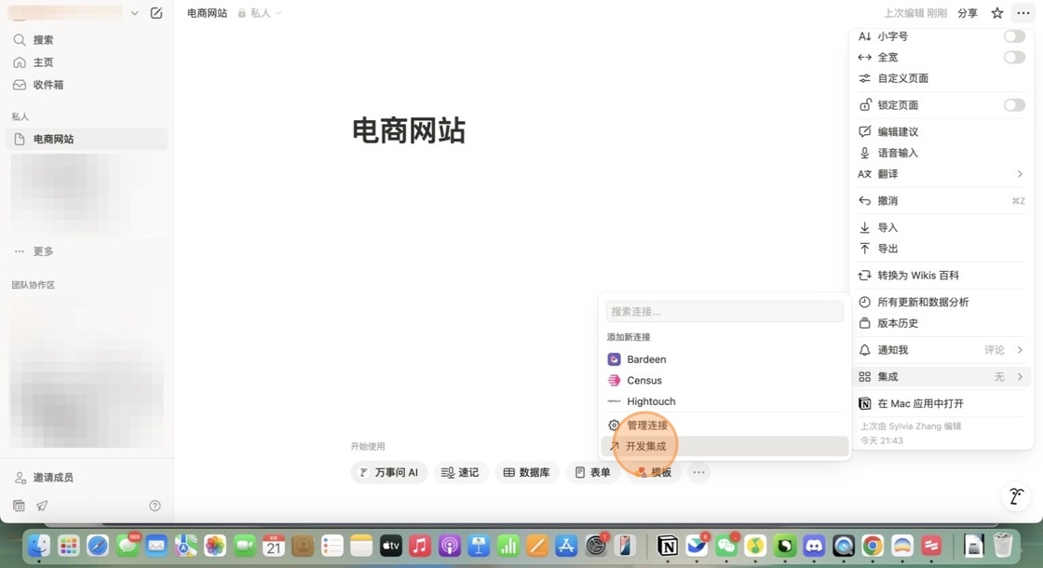
Task: Expand the 通知我 评论 submenu
Action: pos(941,350)
